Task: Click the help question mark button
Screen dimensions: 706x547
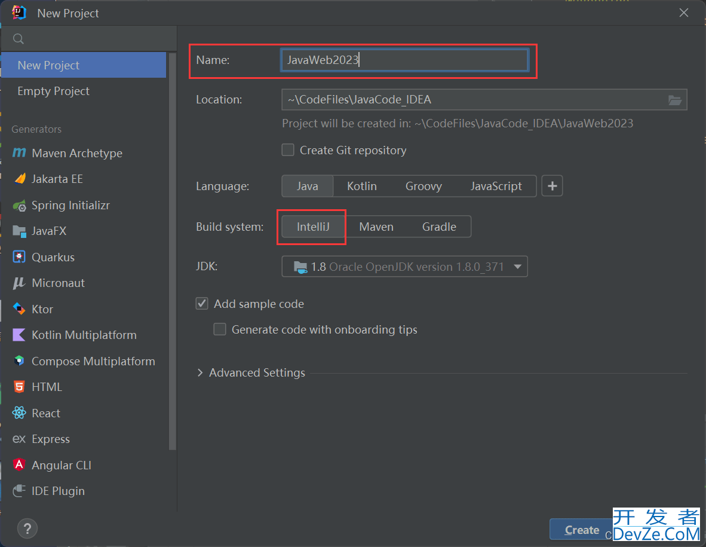Action: click(27, 528)
